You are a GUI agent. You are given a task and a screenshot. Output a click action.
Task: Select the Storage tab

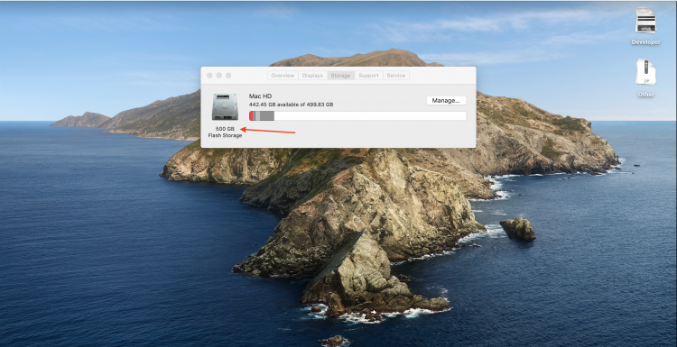coord(340,76)
